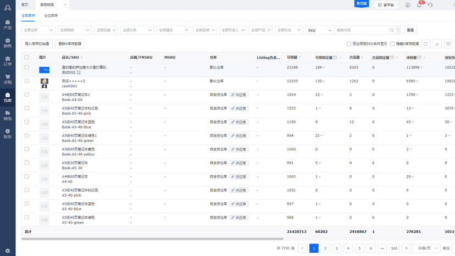Sort by 可用量 column

[x=299, y=58]
